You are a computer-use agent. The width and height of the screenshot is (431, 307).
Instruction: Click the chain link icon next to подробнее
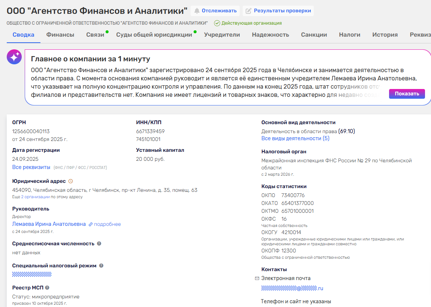[91, 224]
